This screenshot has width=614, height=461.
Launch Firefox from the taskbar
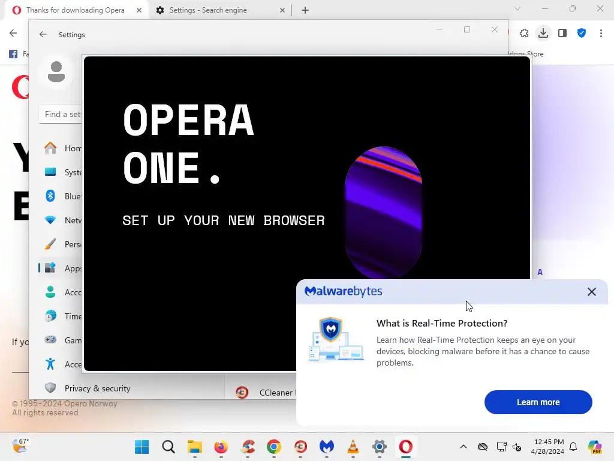[x=221, y=447]
